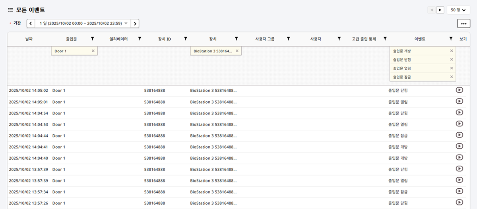Open the 장치 ID column filter

pyautogui.click(x=185, y=39)
